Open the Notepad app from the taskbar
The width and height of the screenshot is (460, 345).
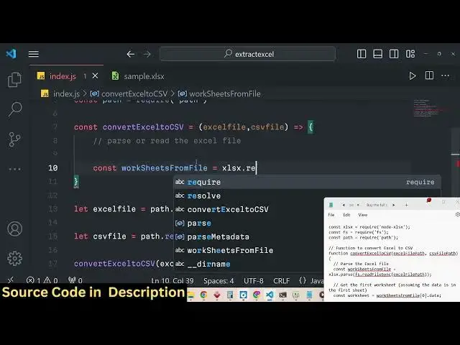309,295
